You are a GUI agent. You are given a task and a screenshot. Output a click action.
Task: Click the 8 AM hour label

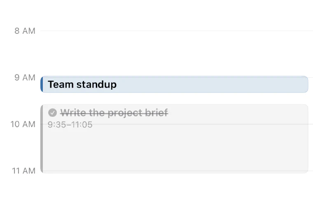[x=25, y=31]
